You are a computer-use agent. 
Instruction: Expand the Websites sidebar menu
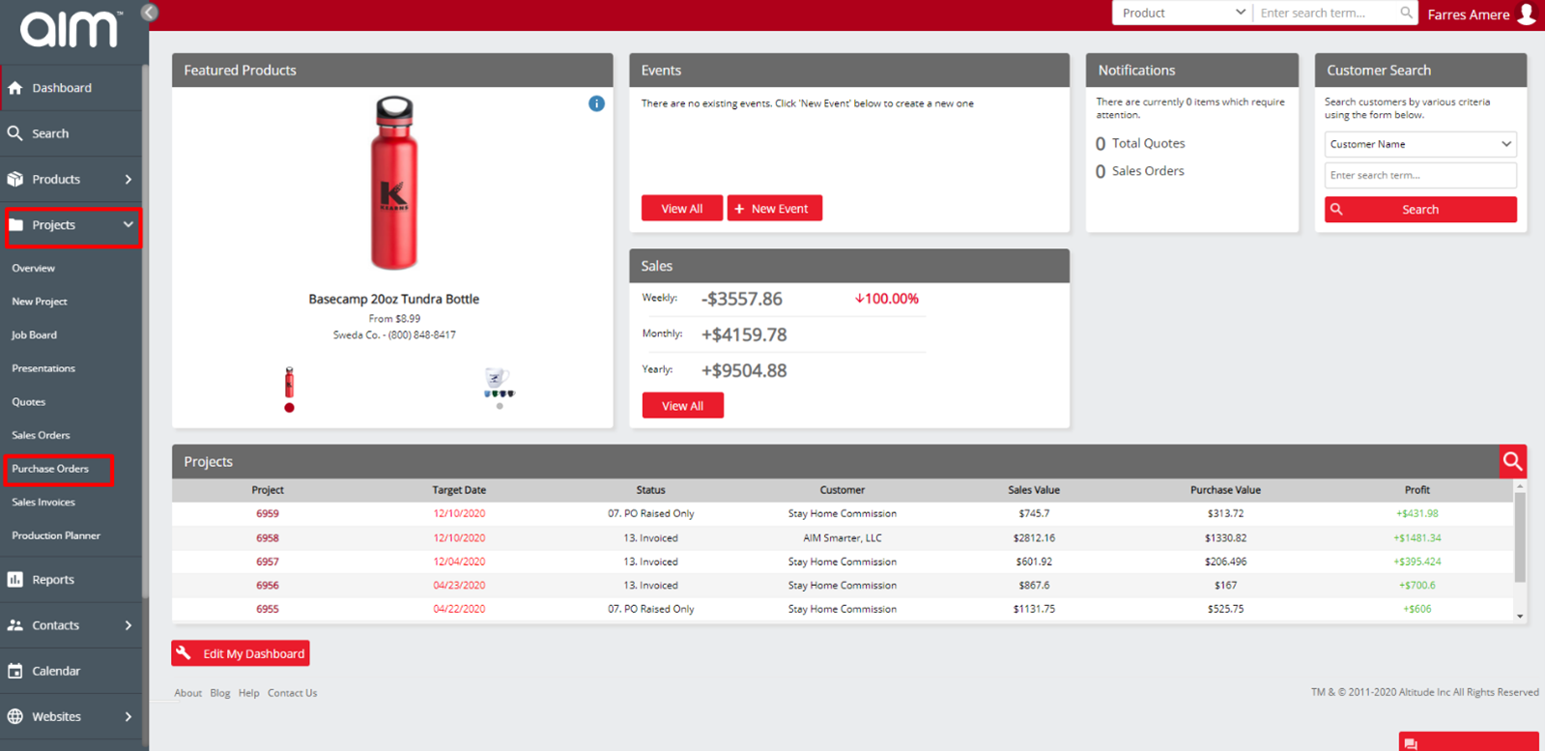pos(72,716)
